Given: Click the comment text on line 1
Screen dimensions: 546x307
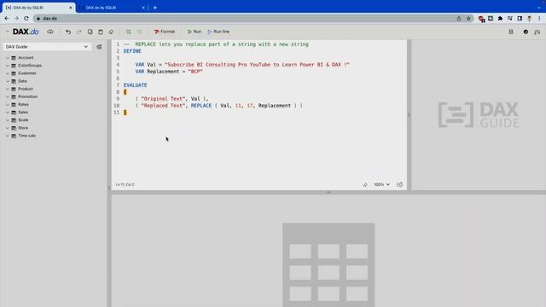Looking at the screenshot, I should pyautogui.click(x=216, y=44).
